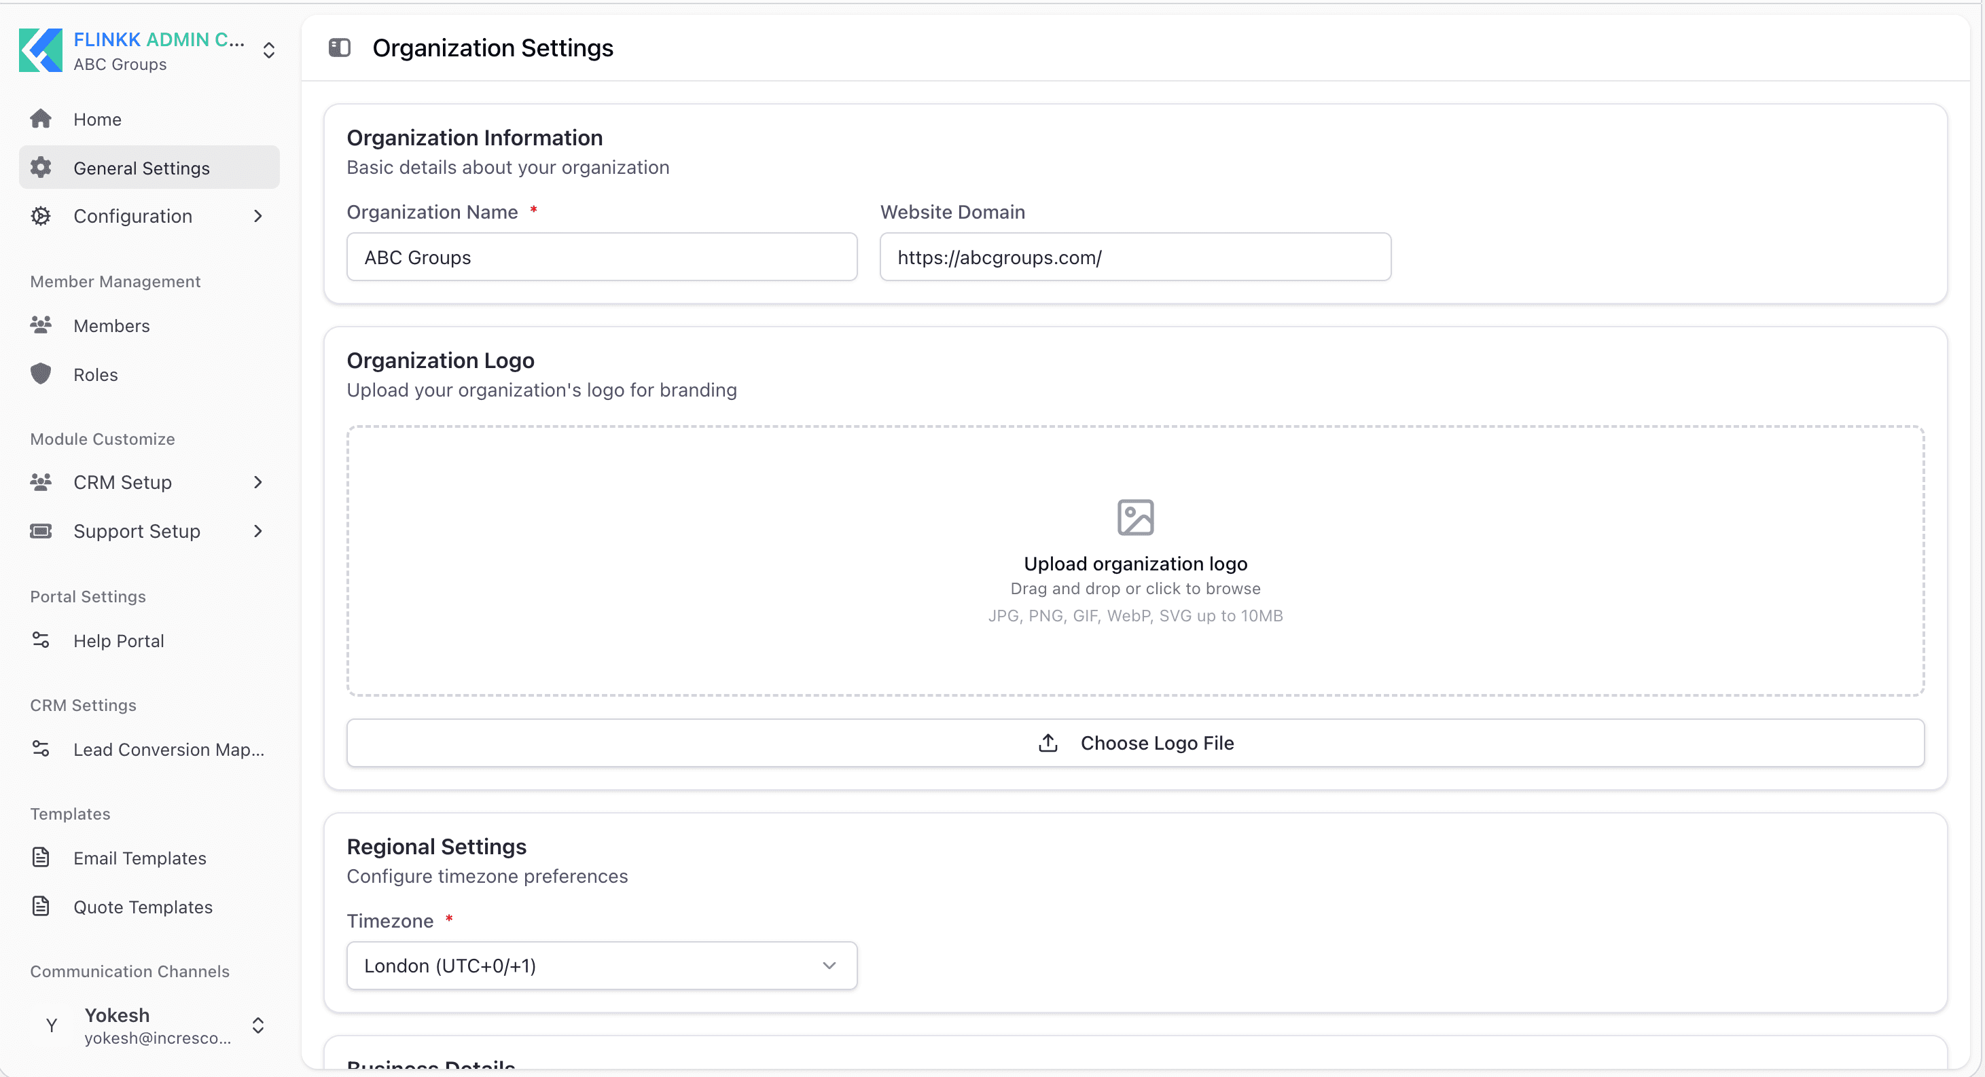This screenshot has width=1985, height=1077.
Task: Open the Members page
Action: pyautogui.click(x=149, y=325)
